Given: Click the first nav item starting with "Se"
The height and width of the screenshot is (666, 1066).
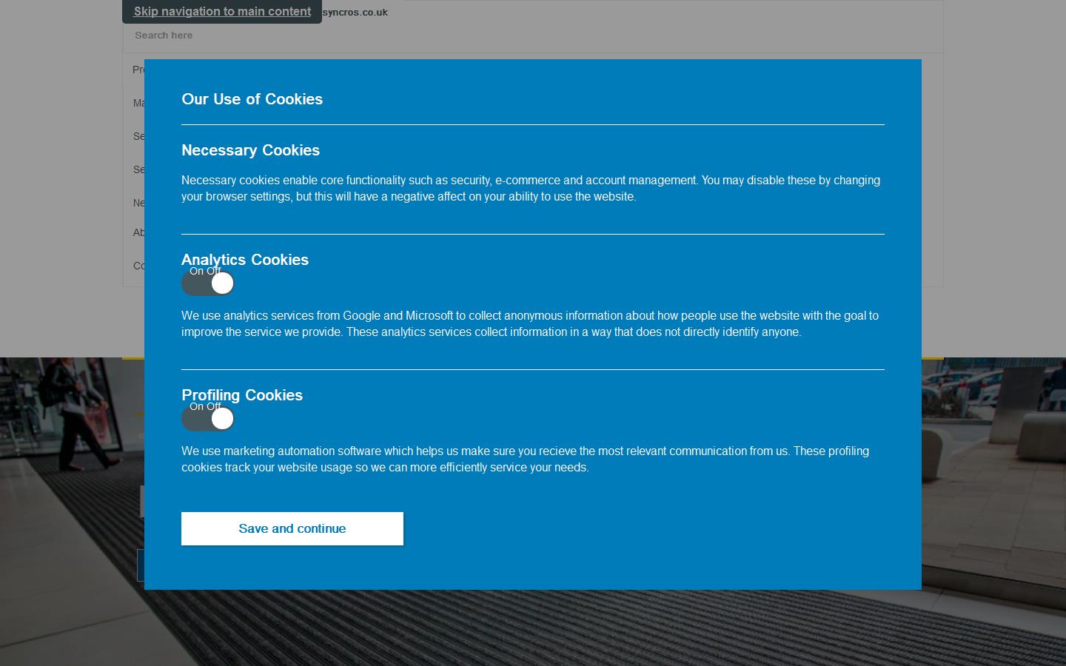Looking at the screenshot, I should [138, 136].
